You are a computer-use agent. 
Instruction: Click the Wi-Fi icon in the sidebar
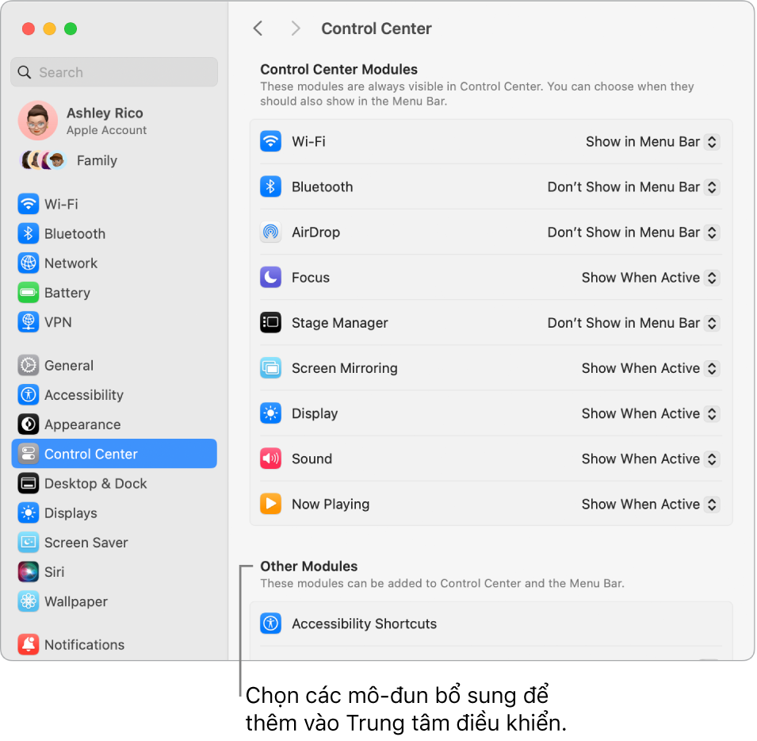coord(28,204)
